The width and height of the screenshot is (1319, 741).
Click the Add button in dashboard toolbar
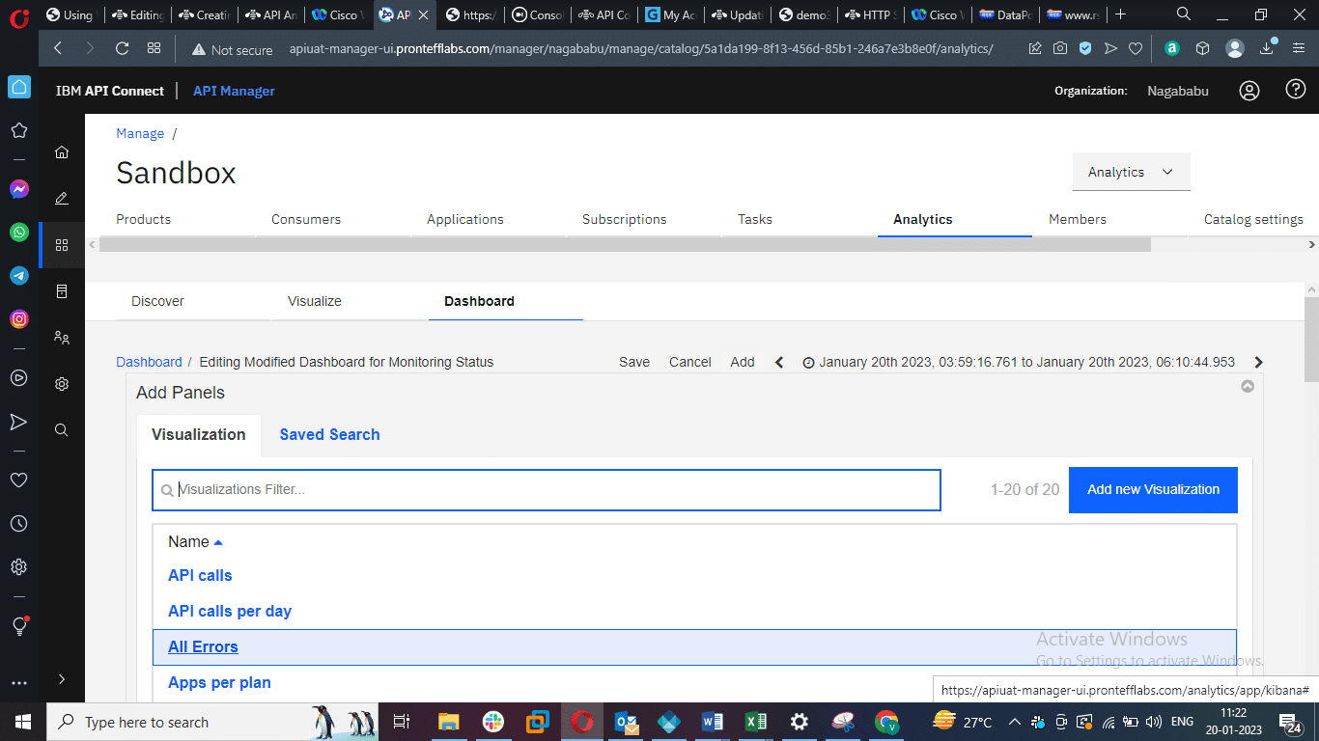[743, 362]
